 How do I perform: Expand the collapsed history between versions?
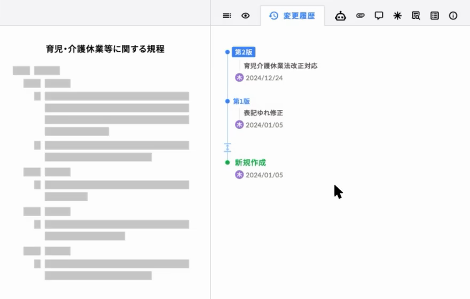pos(228,147)
